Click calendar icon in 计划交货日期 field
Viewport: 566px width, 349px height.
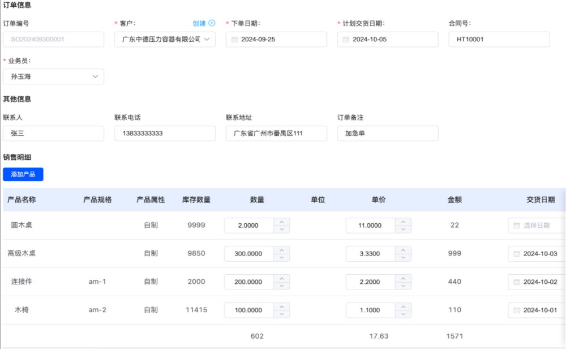[x=346, y=40]
